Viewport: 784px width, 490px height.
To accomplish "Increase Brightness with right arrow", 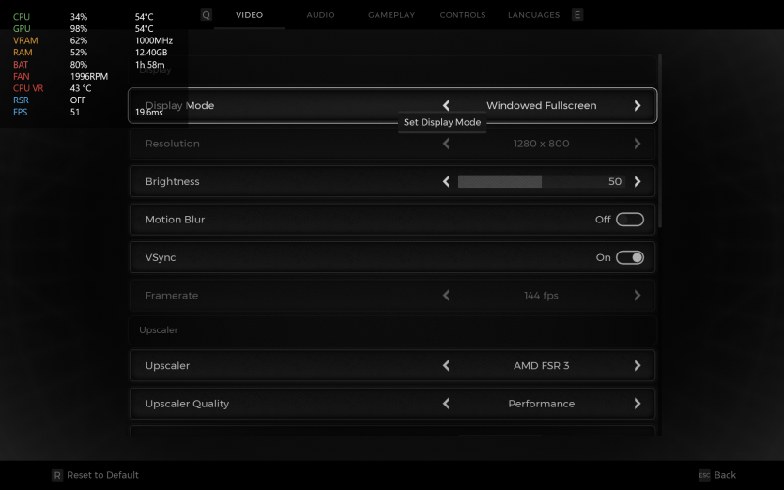I will point(638,182).
